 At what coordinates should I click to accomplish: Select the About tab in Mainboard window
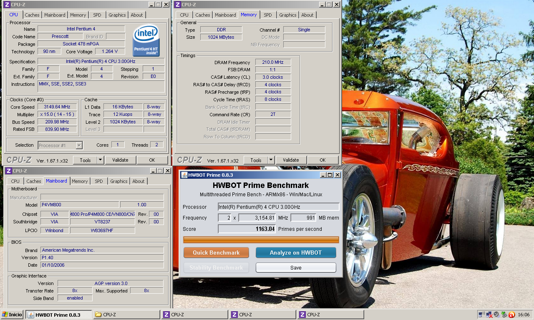pos(139,181)
